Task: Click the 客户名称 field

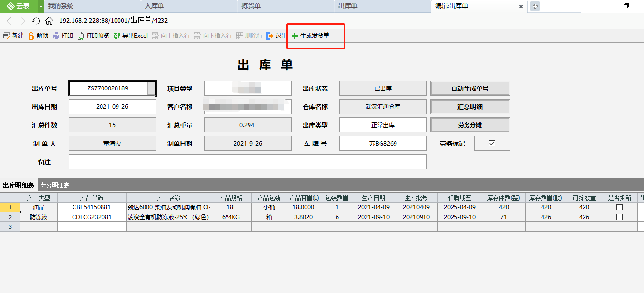Action: coord(248,107)
